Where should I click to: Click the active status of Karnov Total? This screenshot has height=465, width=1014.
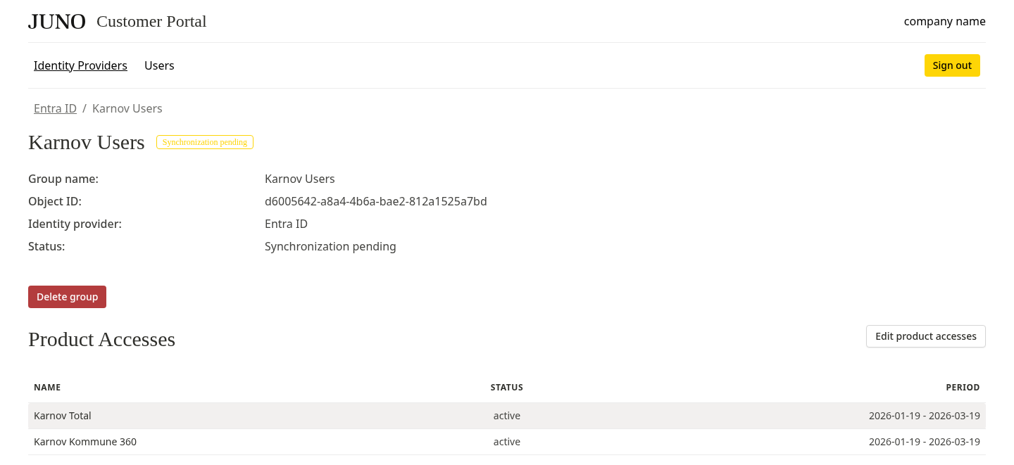(x=506, y=416)
